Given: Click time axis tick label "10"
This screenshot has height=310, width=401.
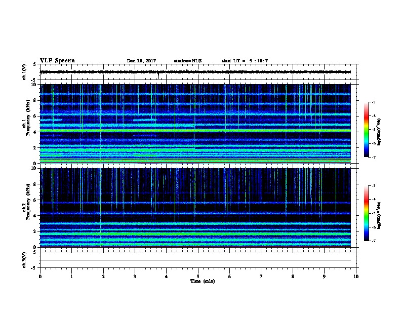Looking at the screenshot, I should (x=356, y=277).
